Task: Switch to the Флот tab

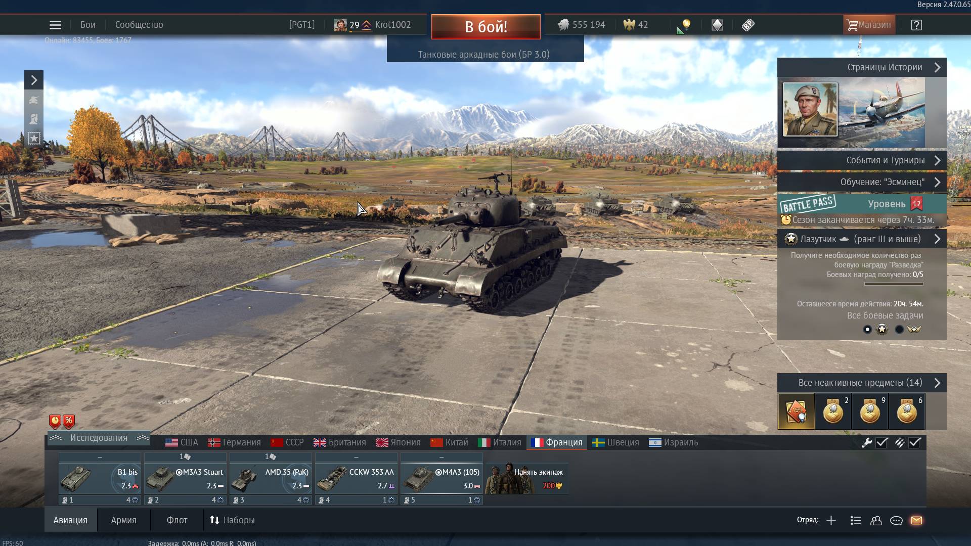Action: click(x=177, y=520)
